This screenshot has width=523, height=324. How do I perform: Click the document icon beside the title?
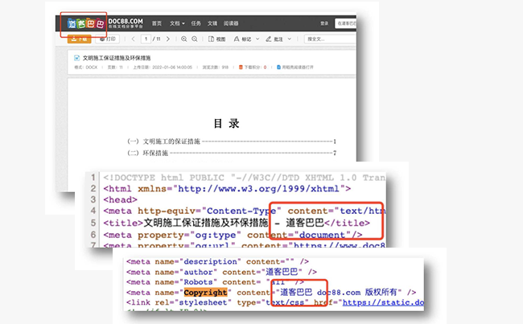point(76,58)
